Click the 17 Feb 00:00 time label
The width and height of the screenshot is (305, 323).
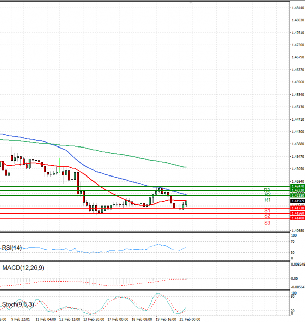tap(118, 319)
